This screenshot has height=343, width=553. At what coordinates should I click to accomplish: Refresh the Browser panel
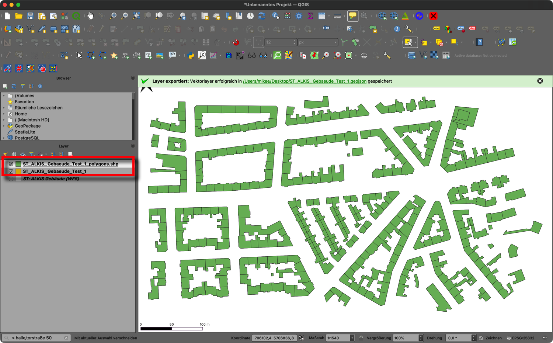point(14,86)
